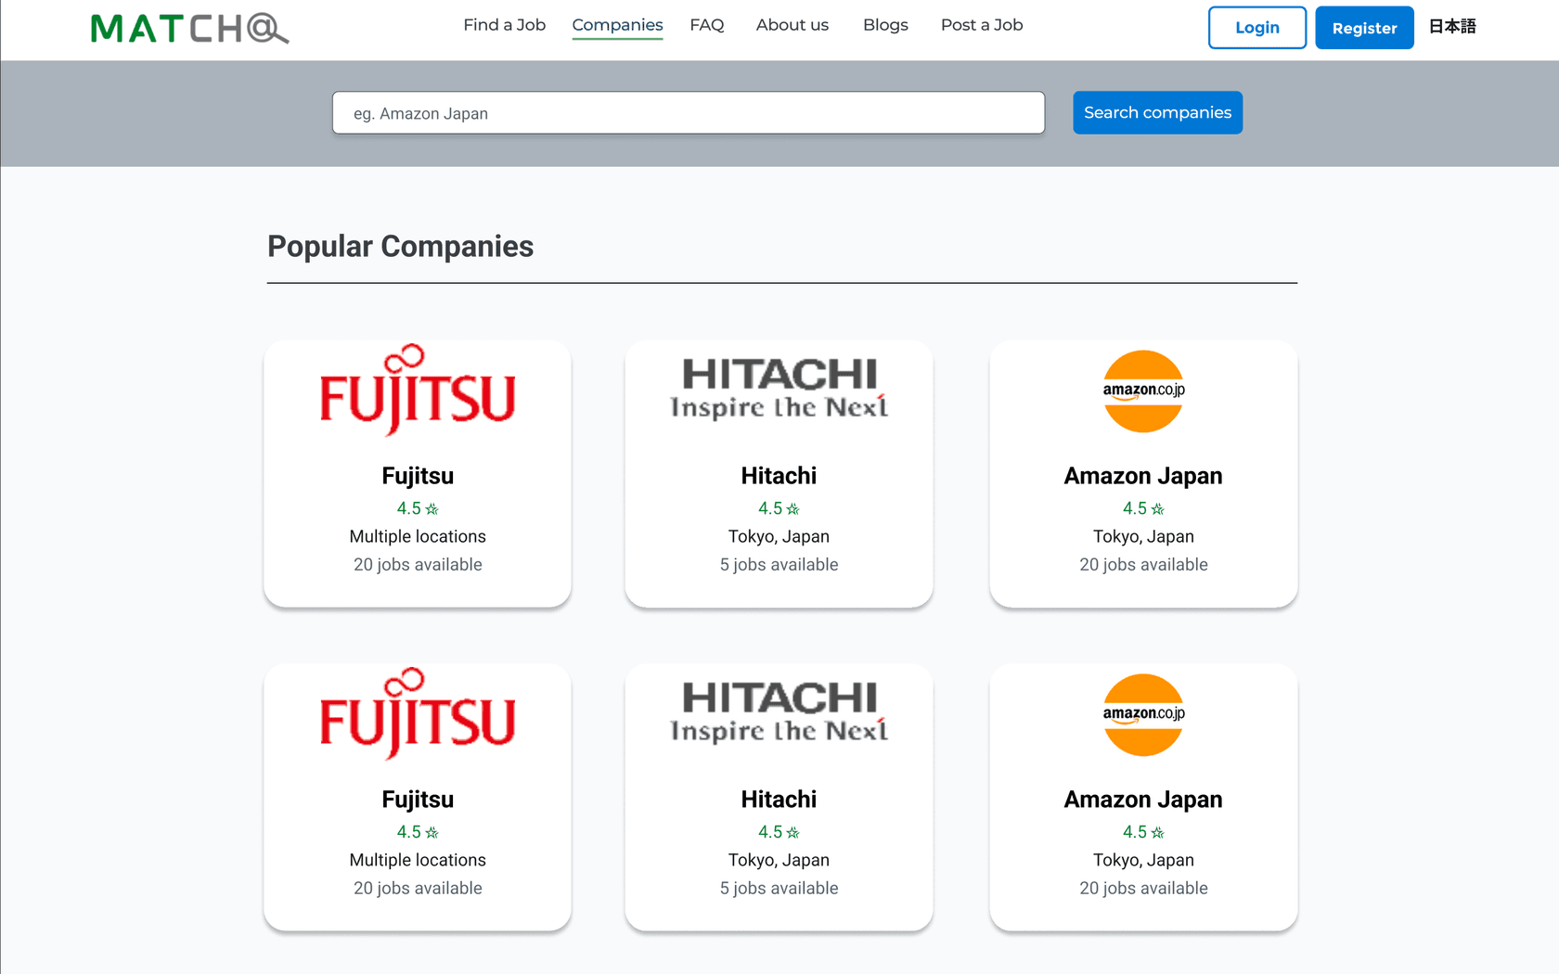Image resolution: width=1559 pixels, height=974 pixels.
Task: Open the FAQ page
Action: click(x=706, y=25)
